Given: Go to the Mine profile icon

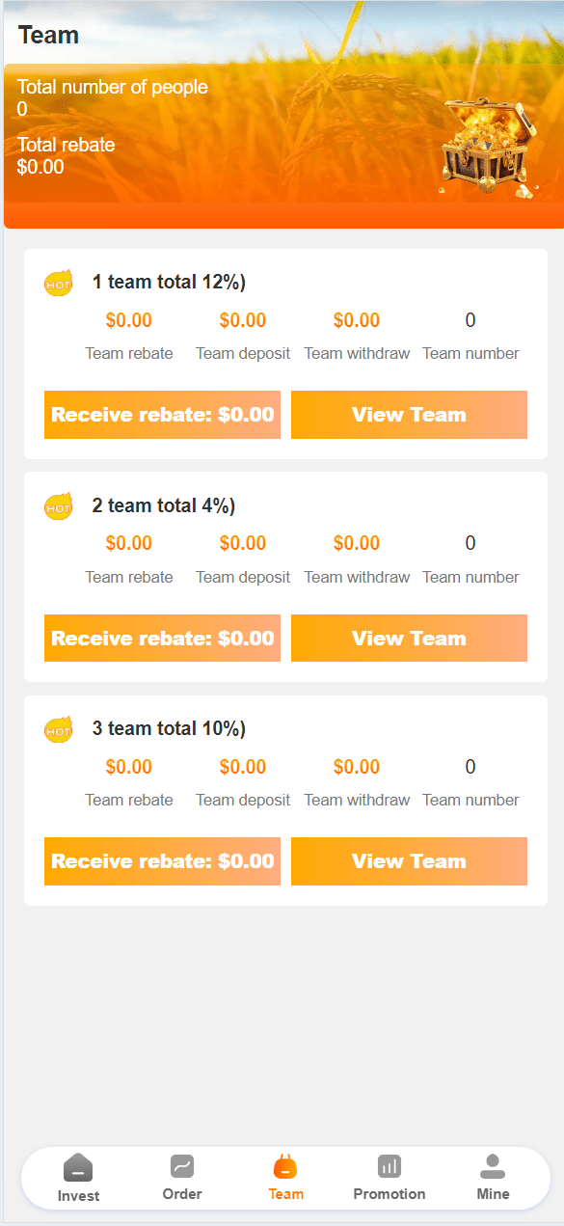Looking at the screenshot, I should tap(493, 1166).
